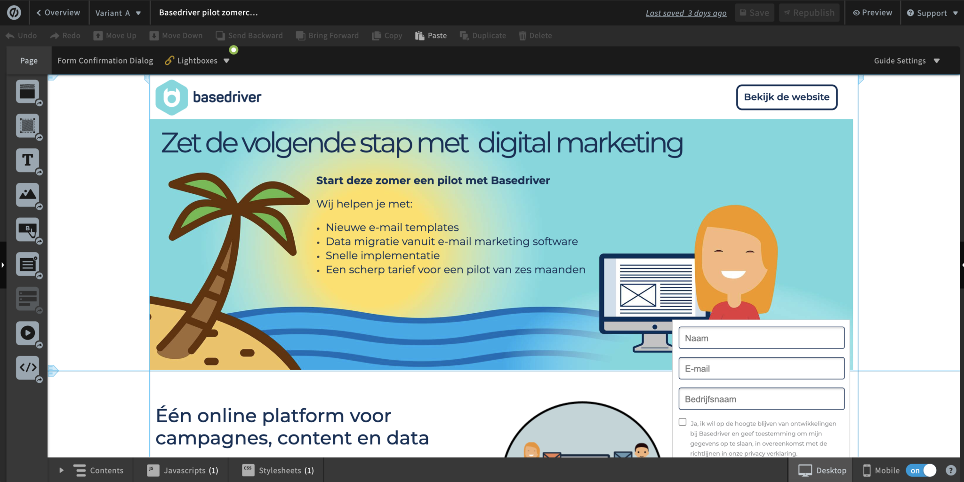Select the Nieuwe e-mail templates bullet
This screenshot has height=482, width=964.
coord(392,228)
